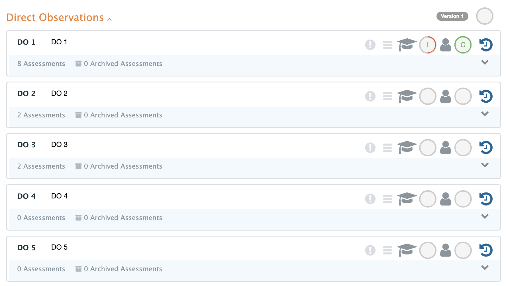Click the graduation cap icon for DO 5

(x=407, y=250)
